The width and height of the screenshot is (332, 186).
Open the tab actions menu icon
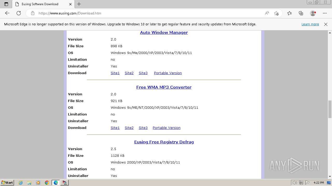point(6,4)
